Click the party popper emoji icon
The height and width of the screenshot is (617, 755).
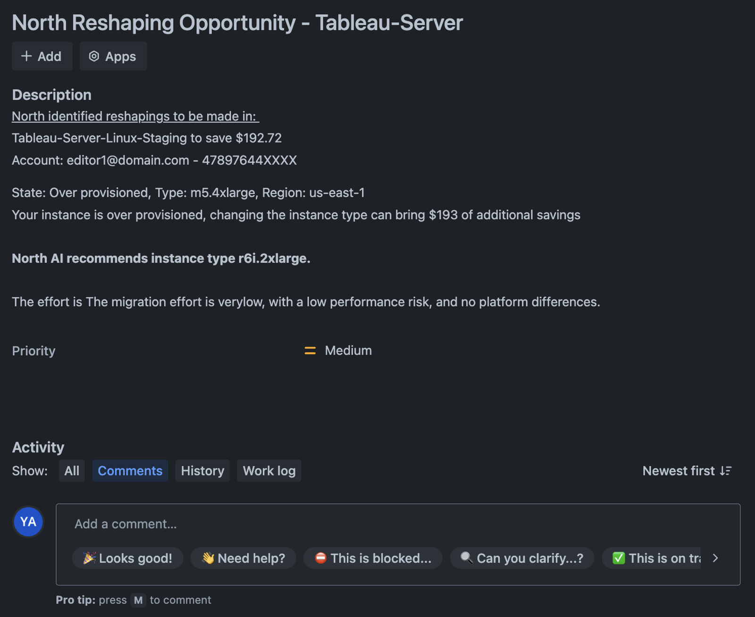coord(89,558)
